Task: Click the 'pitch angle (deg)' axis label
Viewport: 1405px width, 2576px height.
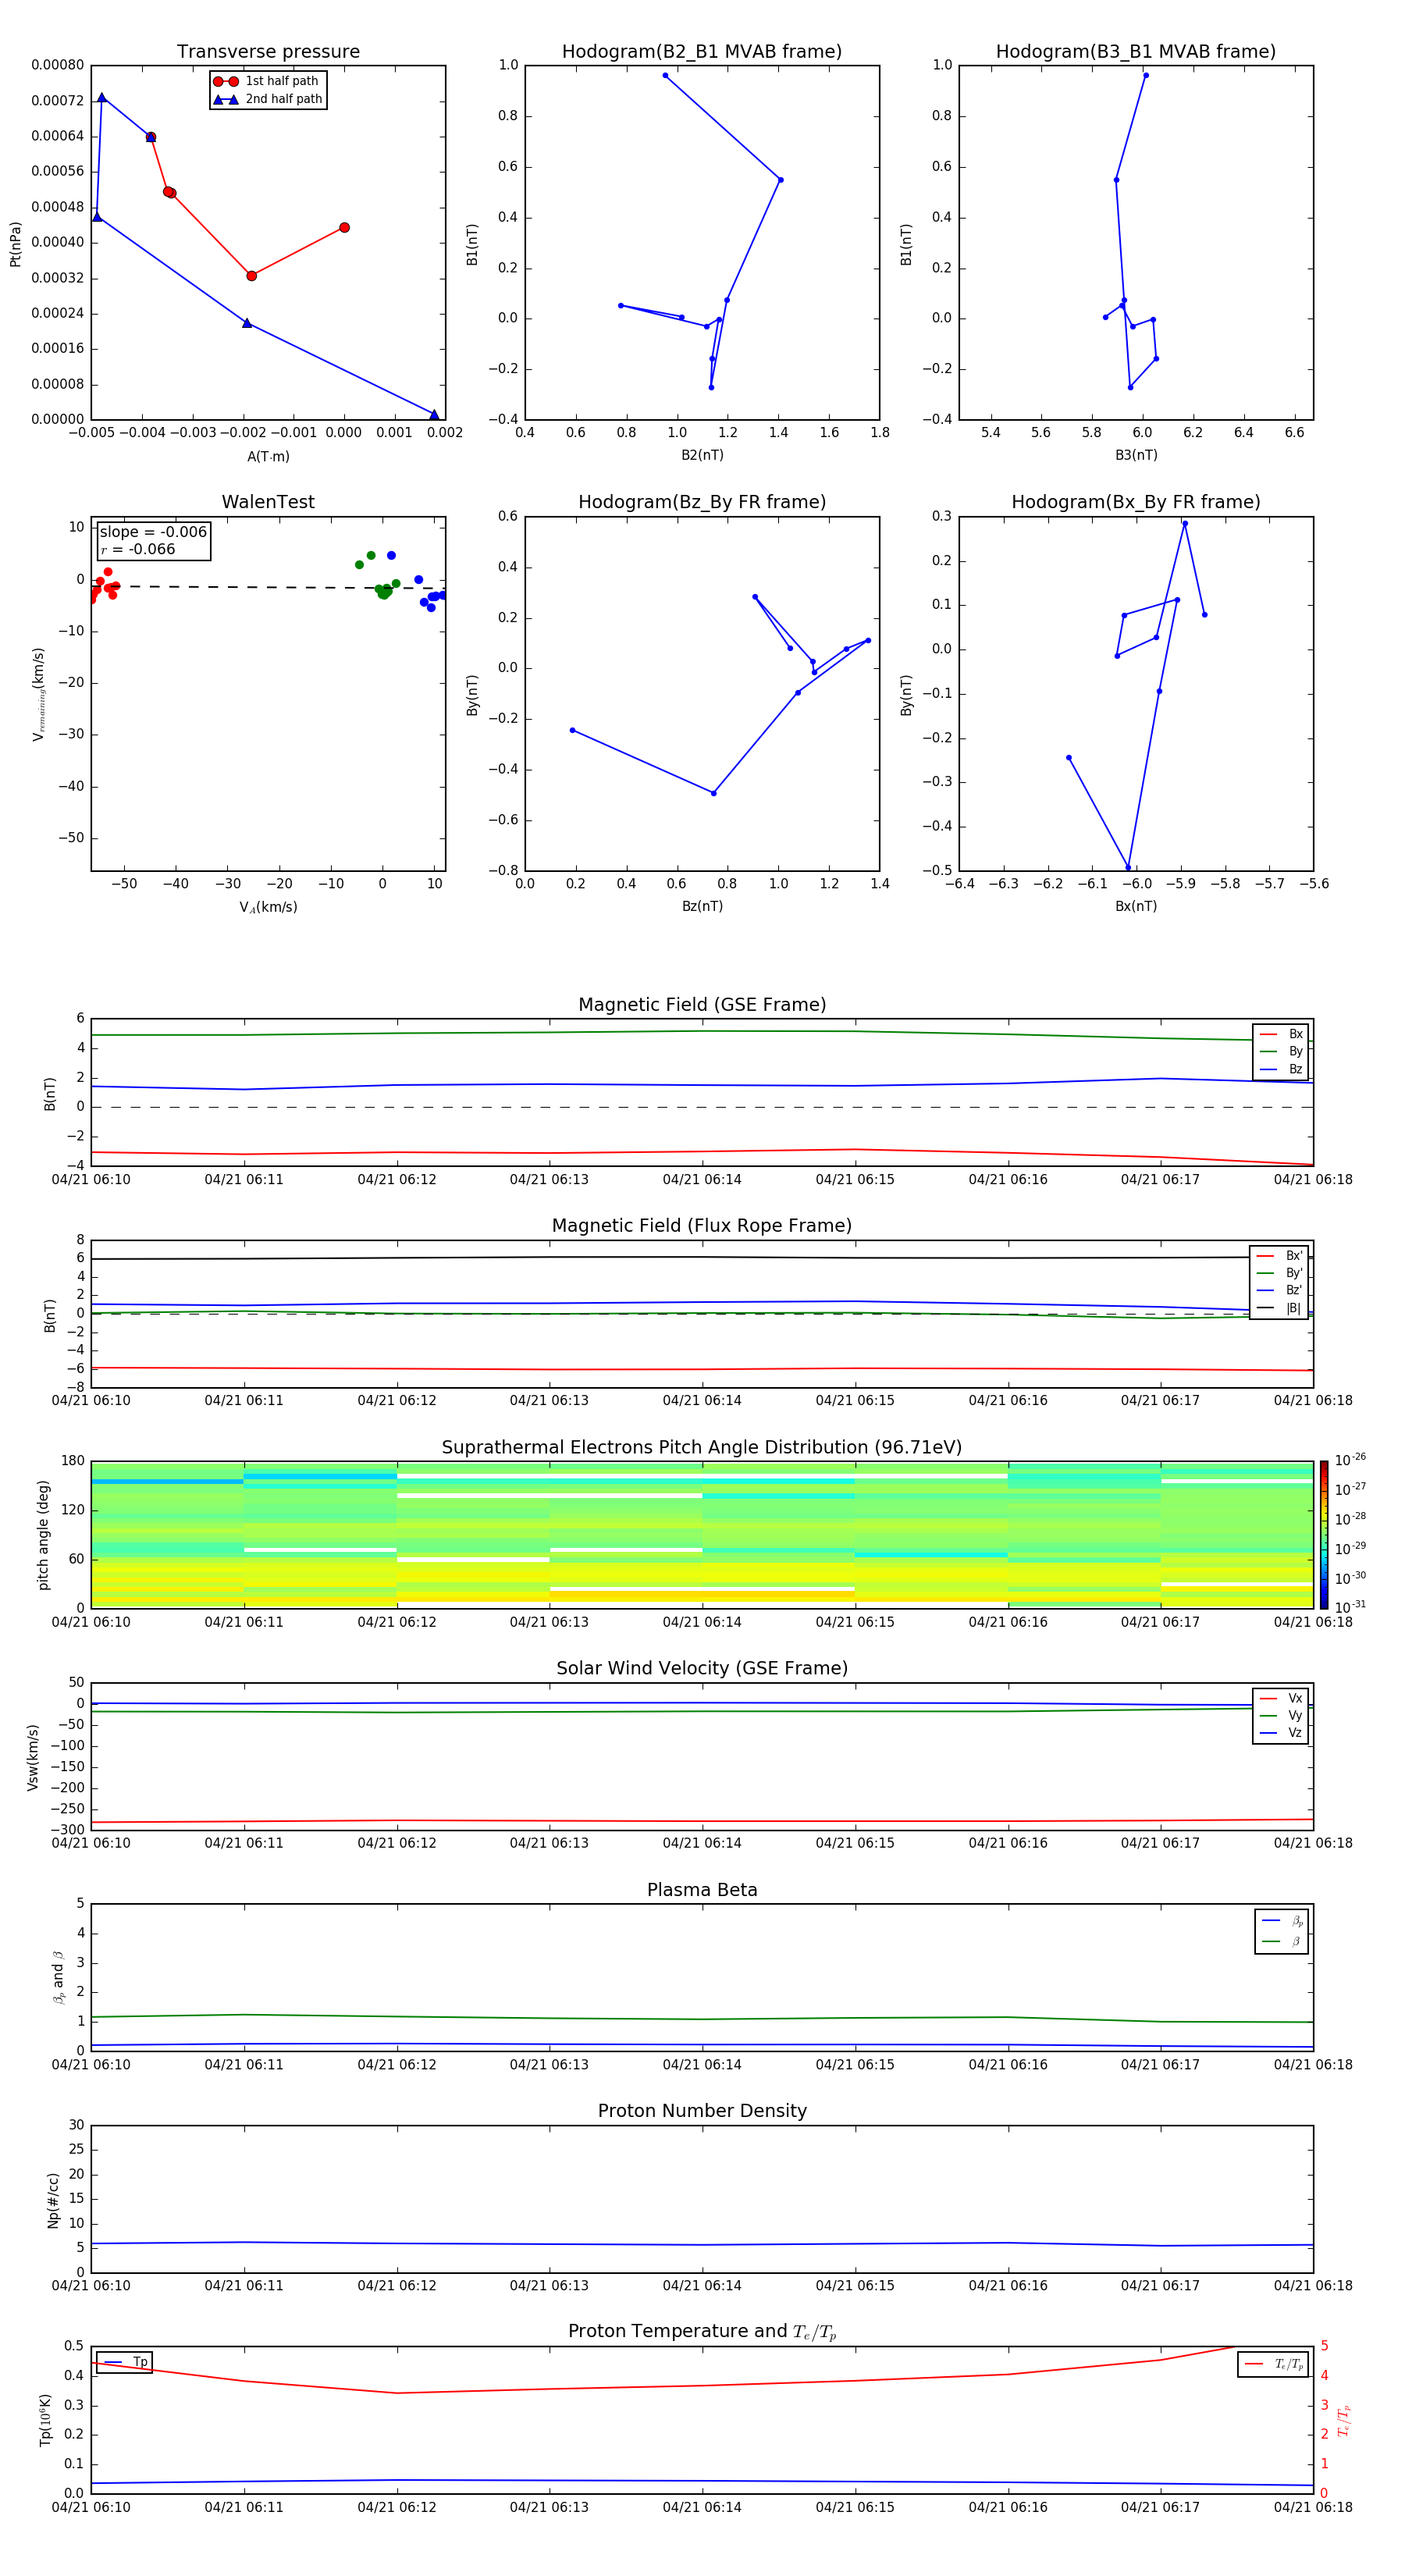Action: pyautogui.click(x=43, y=1535)
